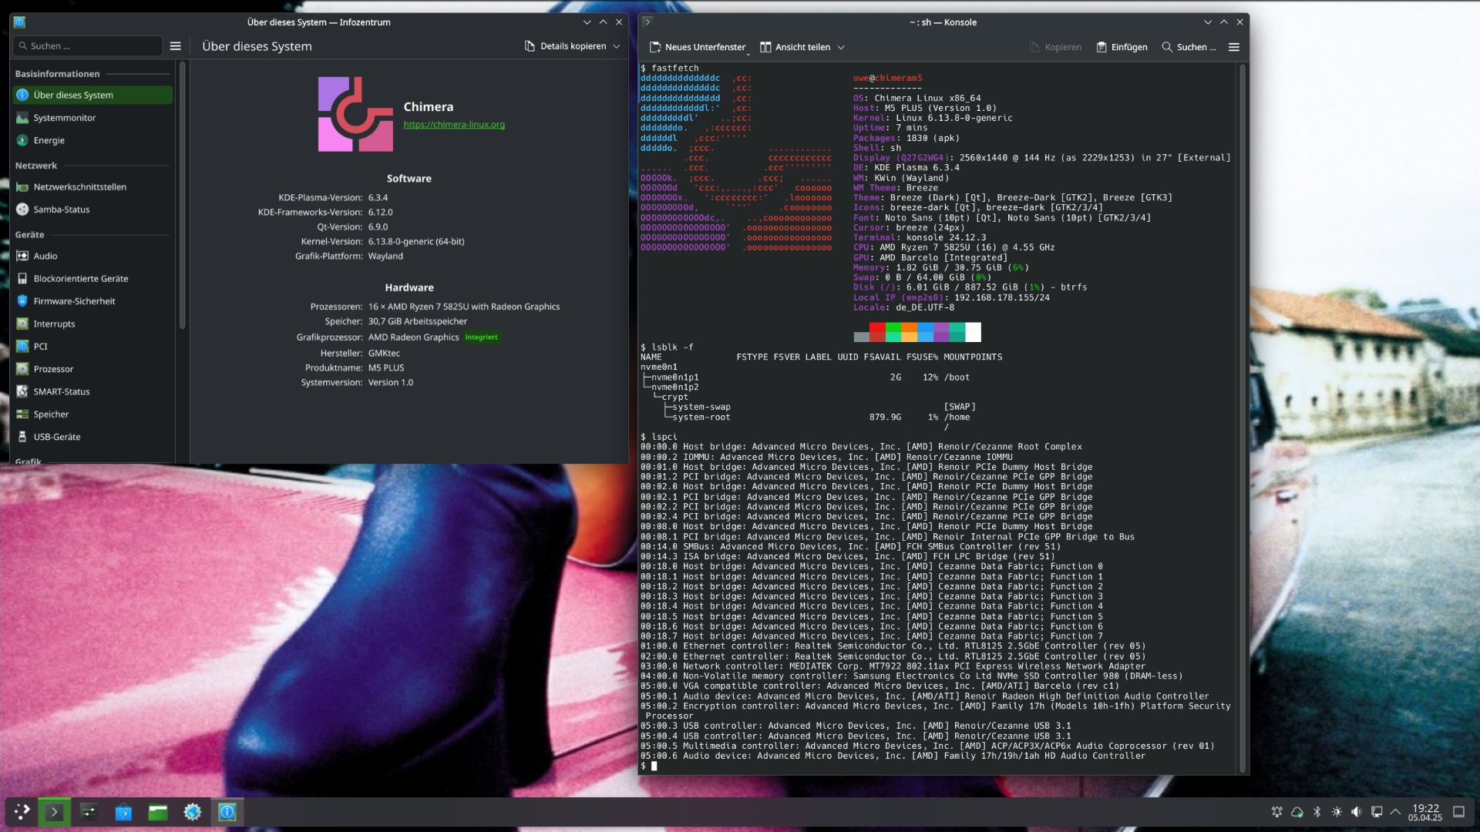Click the 'Wayland' Grafik-Plattform value
Image resolution: width=1480 pixels, height=832 pixels.
(385, 257)
